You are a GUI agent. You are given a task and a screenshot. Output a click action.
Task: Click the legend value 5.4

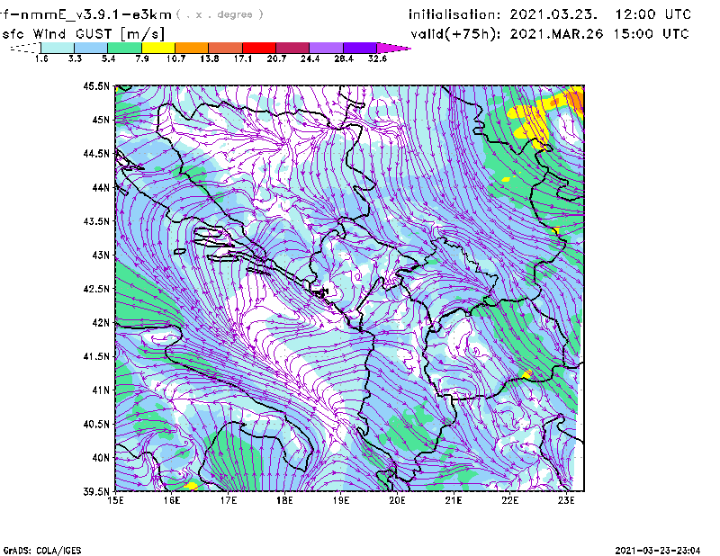(108, 58)
